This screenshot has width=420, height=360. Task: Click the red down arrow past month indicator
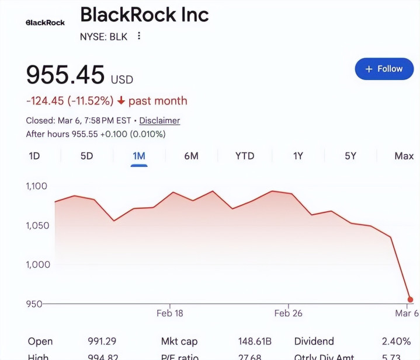(122, 101)
